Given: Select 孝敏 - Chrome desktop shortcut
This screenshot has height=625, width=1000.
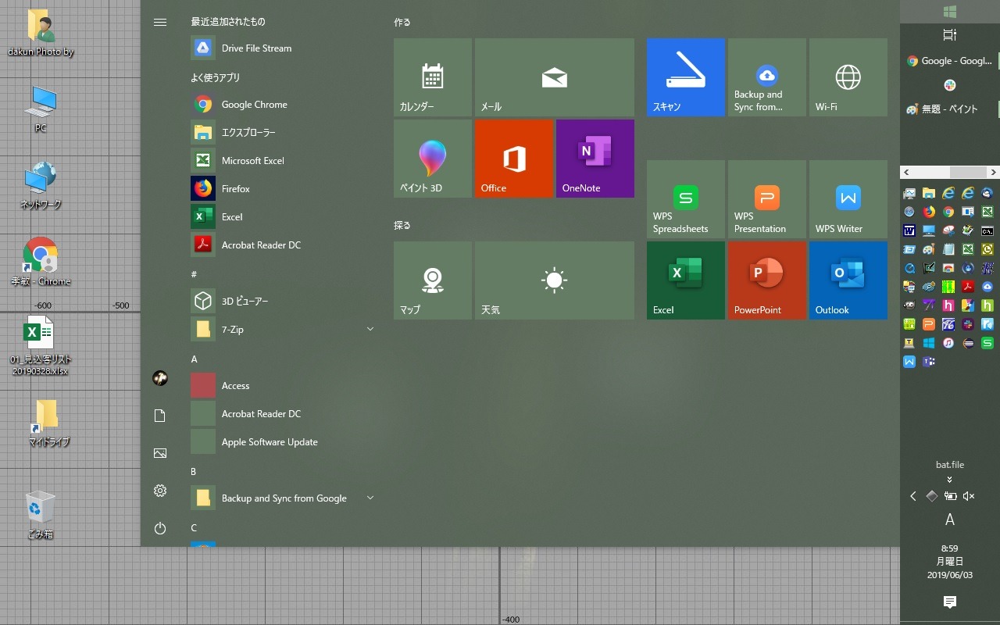Looking at the screenshot, I should [41, 261].
